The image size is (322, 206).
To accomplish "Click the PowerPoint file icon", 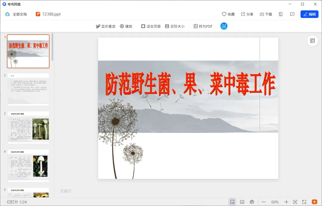I will [x=38, y=14].
